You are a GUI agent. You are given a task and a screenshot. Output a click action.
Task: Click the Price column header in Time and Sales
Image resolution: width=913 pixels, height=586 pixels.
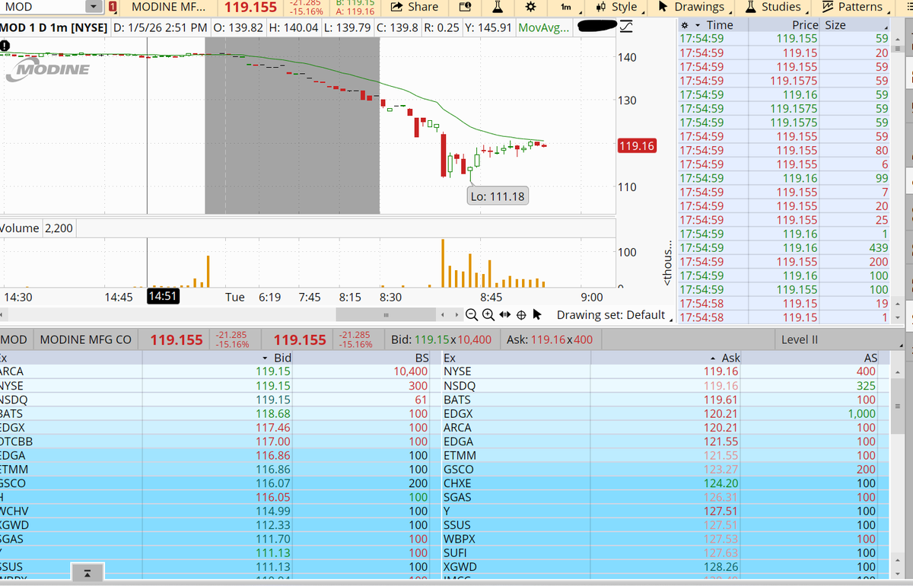(805, 24)
